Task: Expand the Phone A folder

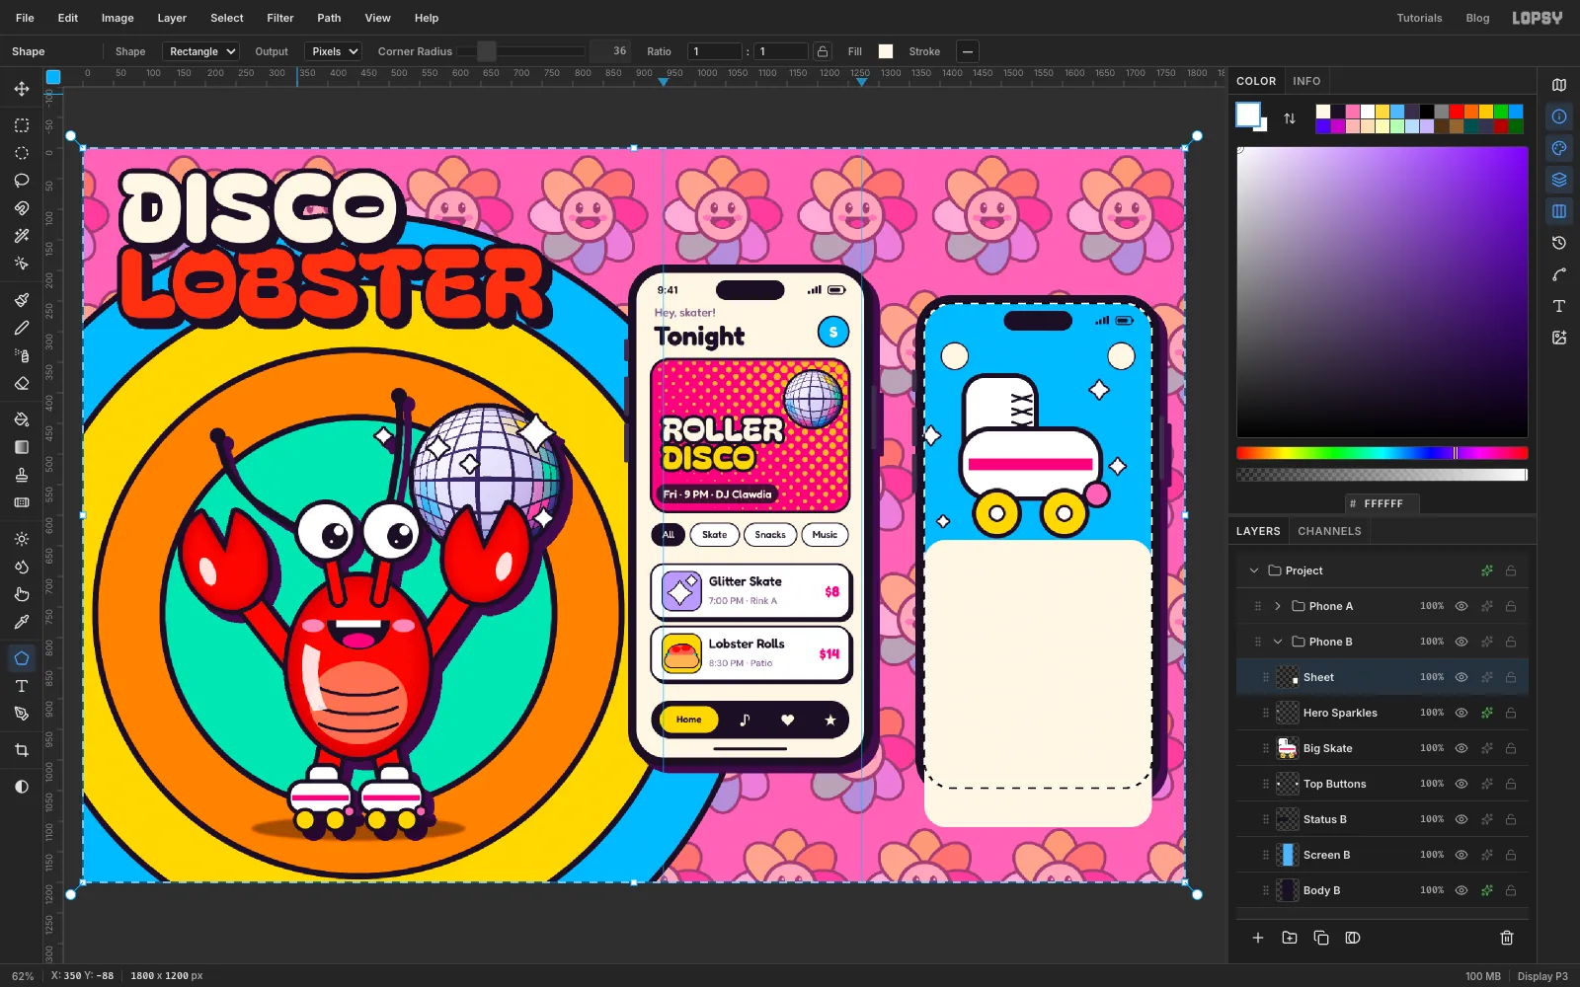Action: [1278, 606]
